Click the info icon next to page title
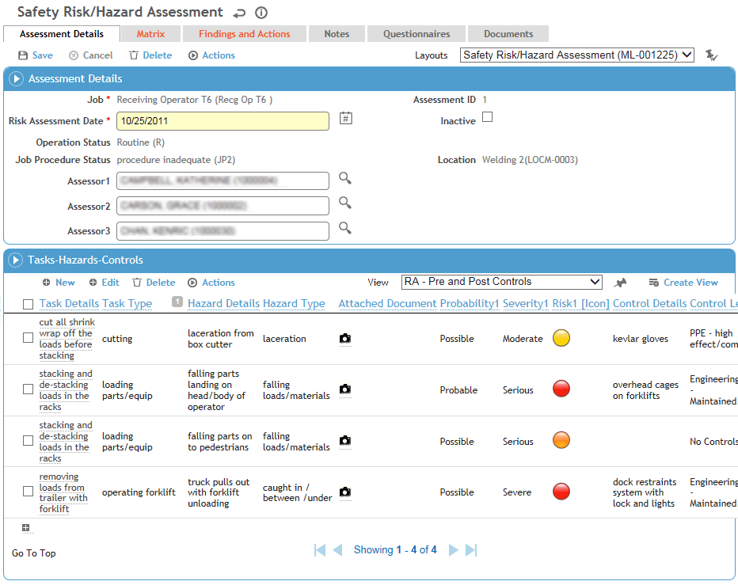 [261, 13]
